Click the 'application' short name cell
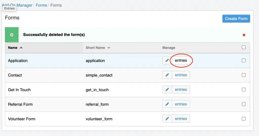 (x=95, y=61)
